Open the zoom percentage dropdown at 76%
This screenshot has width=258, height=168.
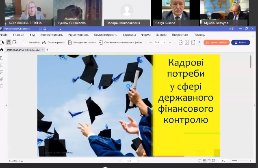(x=159, y=42)
